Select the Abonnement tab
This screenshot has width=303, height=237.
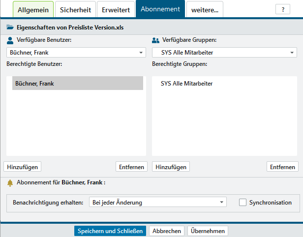(160, 9)
